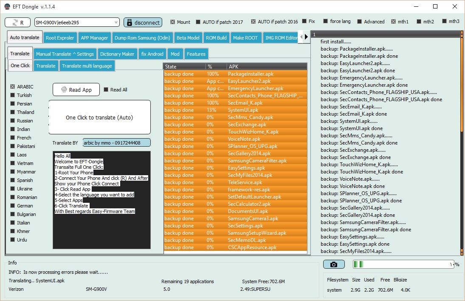Select the Urdu language checkbox
This screenshot has width=465, height=301.
[x=12, y=240]
